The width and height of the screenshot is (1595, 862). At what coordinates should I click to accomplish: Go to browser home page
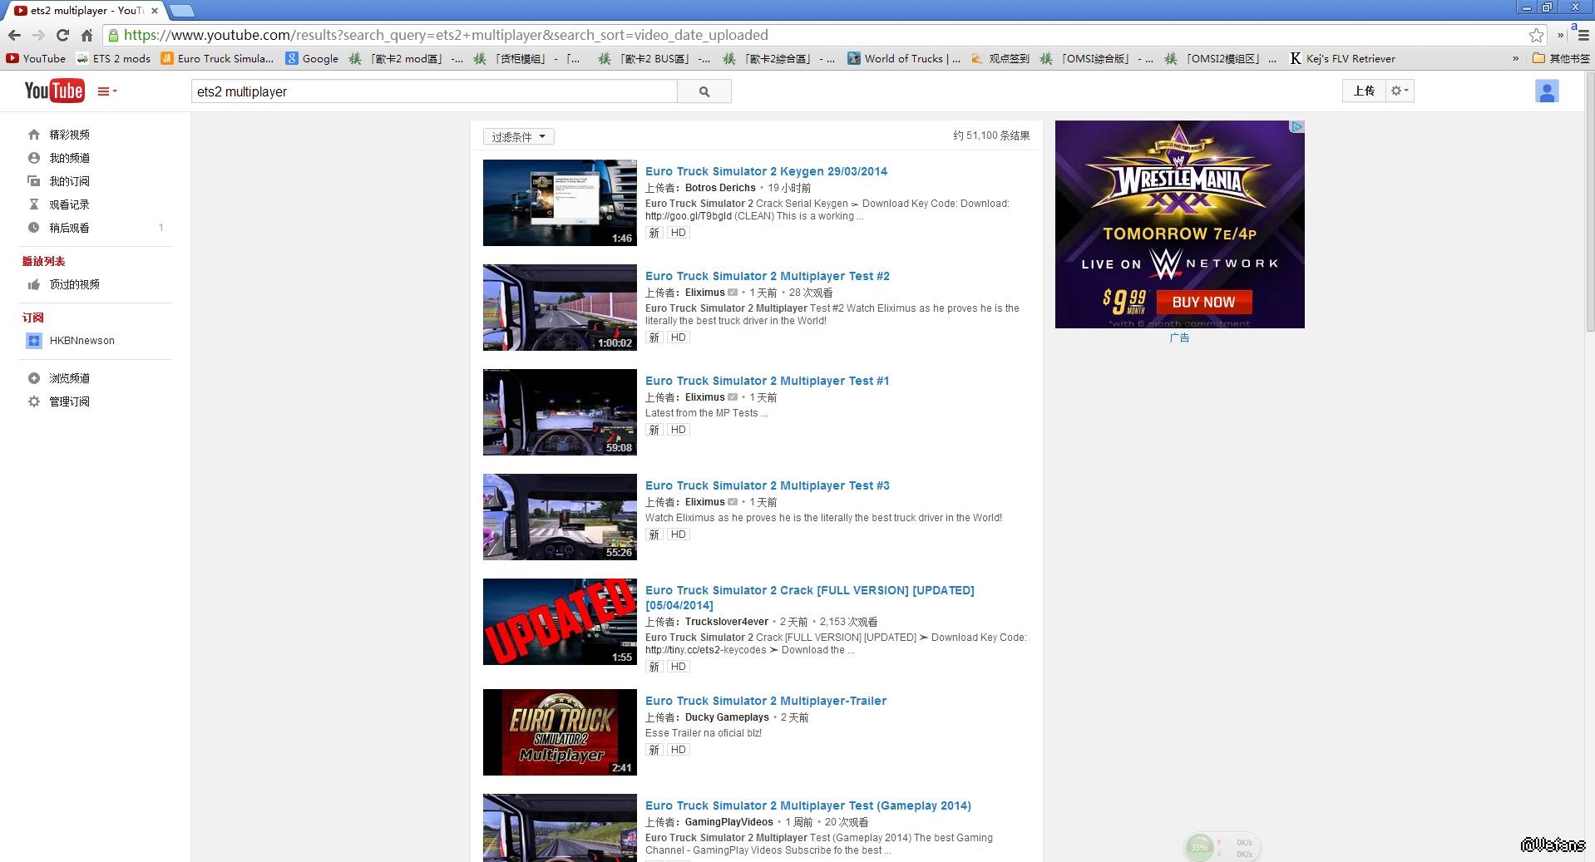(x=86, y=35)
